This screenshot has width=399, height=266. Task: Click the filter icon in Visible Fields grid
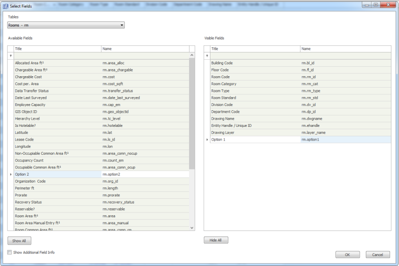207,56
